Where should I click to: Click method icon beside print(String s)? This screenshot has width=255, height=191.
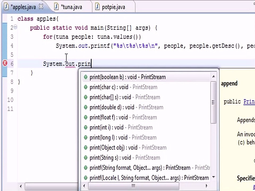(x=86, y=158)
